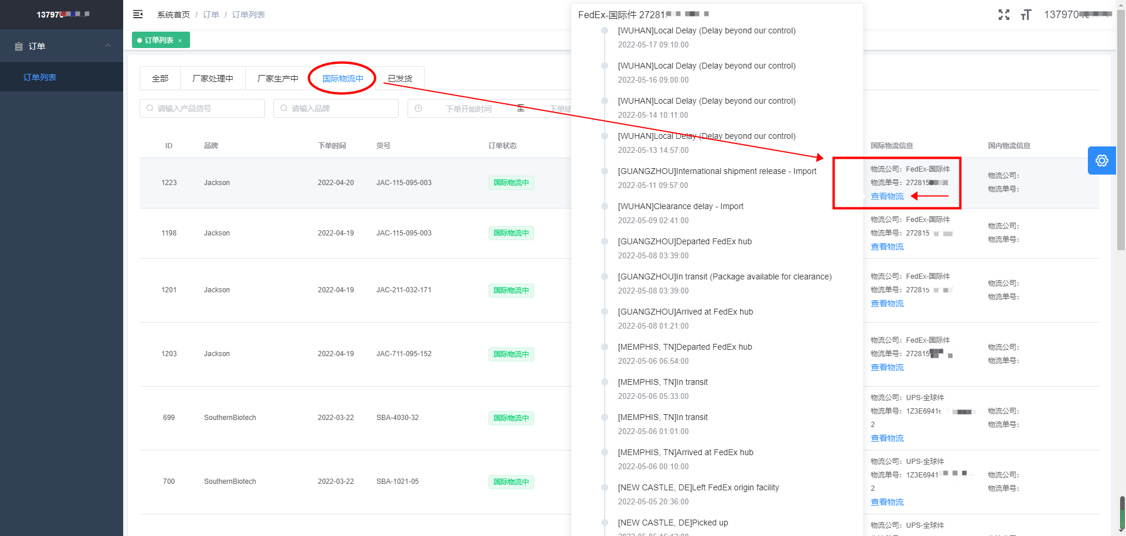
Task: Collapse the 订单 sidebar menu chevron
Action: [108, 46]
